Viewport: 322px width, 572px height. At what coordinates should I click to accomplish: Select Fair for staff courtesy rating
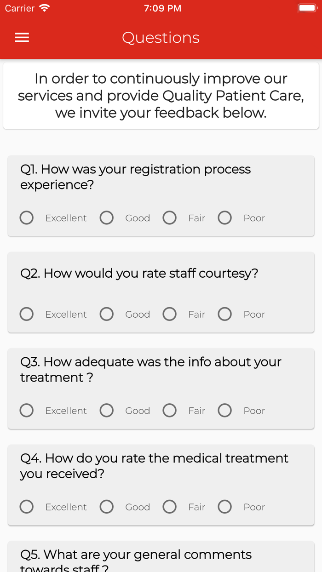[169, 314]
